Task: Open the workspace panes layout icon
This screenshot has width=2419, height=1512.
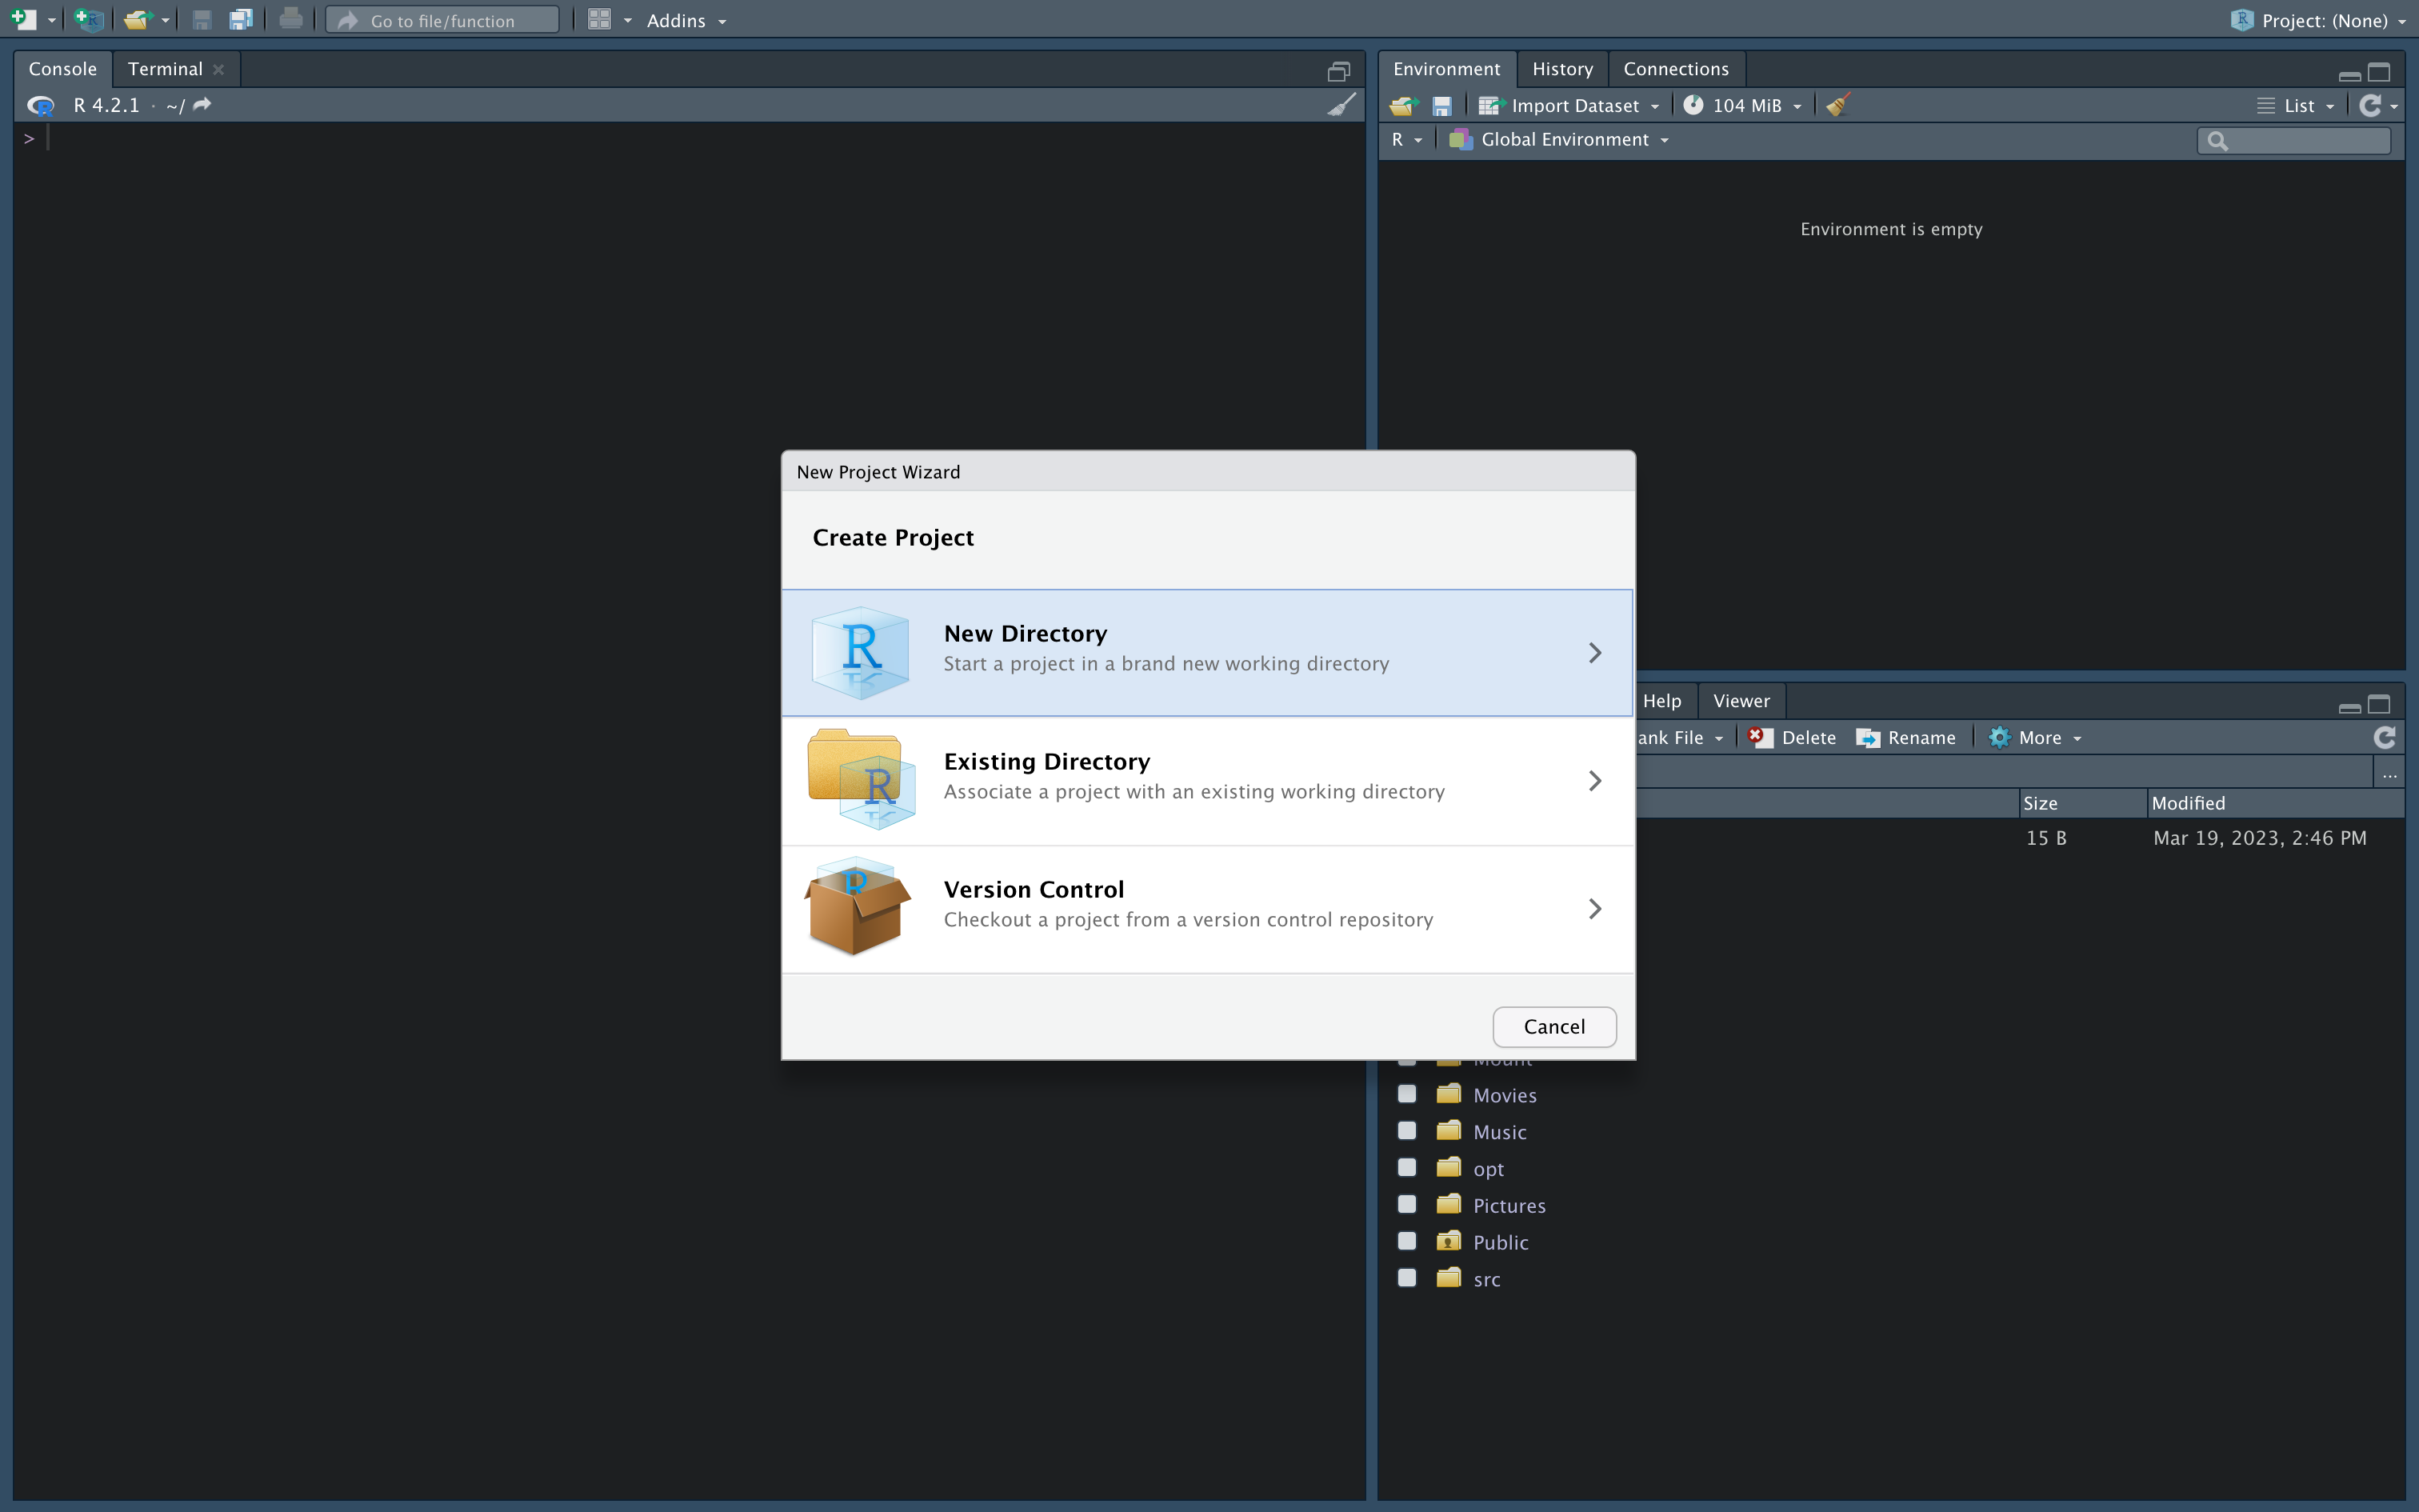Action: point(599,20)
